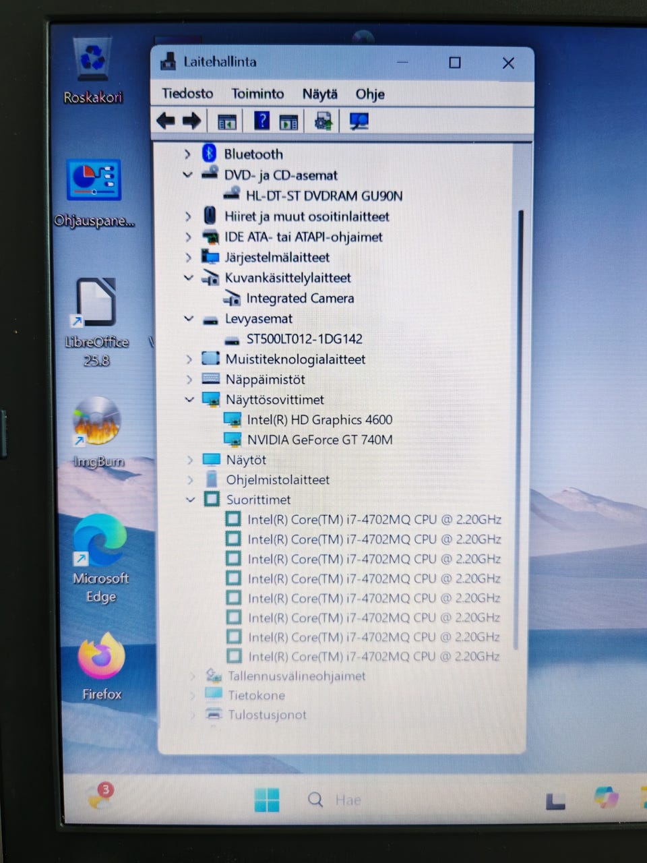This screenshot has height=863, width=647.
Task: Collapse the Näyttösovittimet chevron
Action: [189, 400]
